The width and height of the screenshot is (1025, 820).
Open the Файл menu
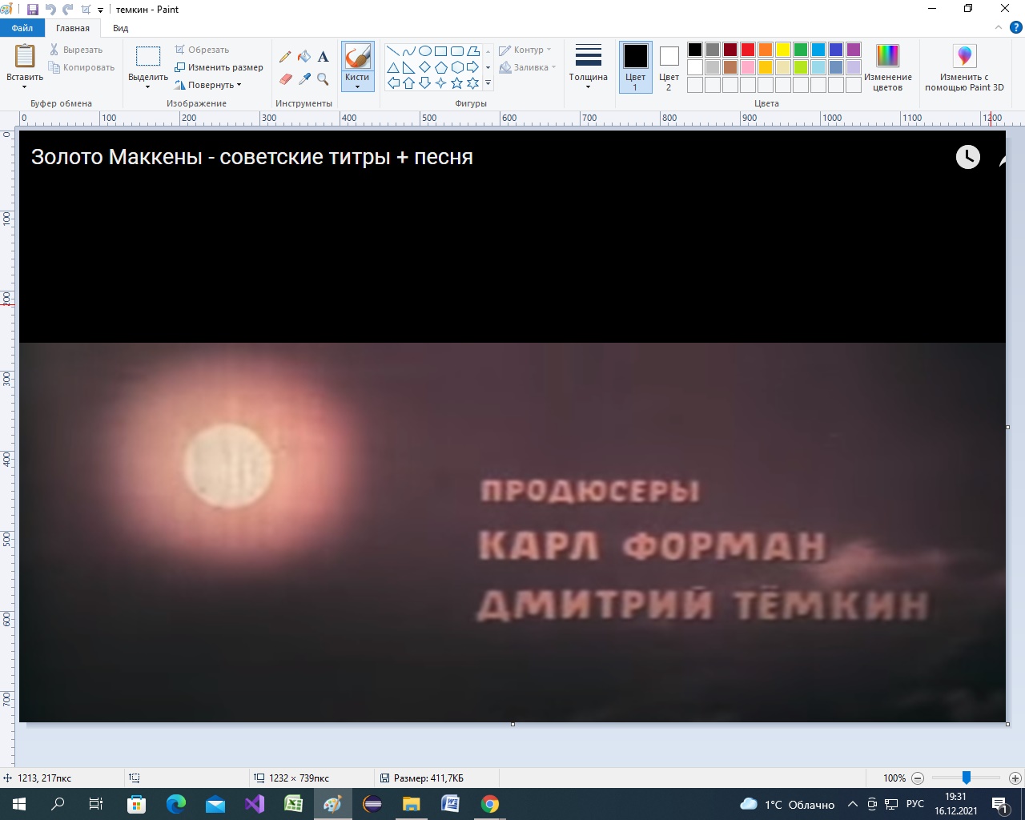pyautogui.click(x=22, y=28)
